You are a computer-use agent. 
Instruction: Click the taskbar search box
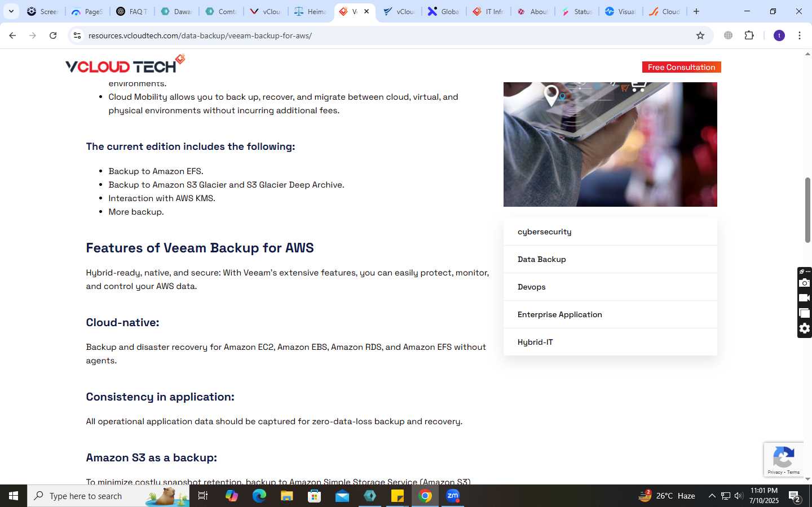(108, 496)
